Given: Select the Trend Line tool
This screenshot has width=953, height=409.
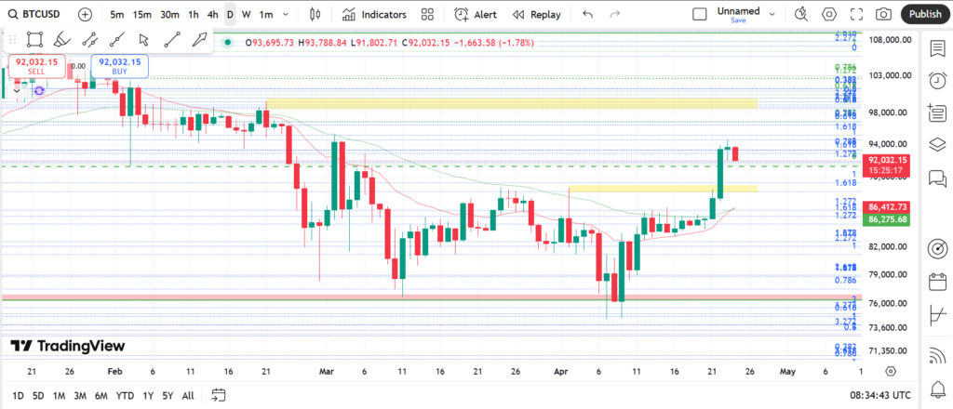Looking at the screenshot, I should pyautogui.click(x=172, y=40).
